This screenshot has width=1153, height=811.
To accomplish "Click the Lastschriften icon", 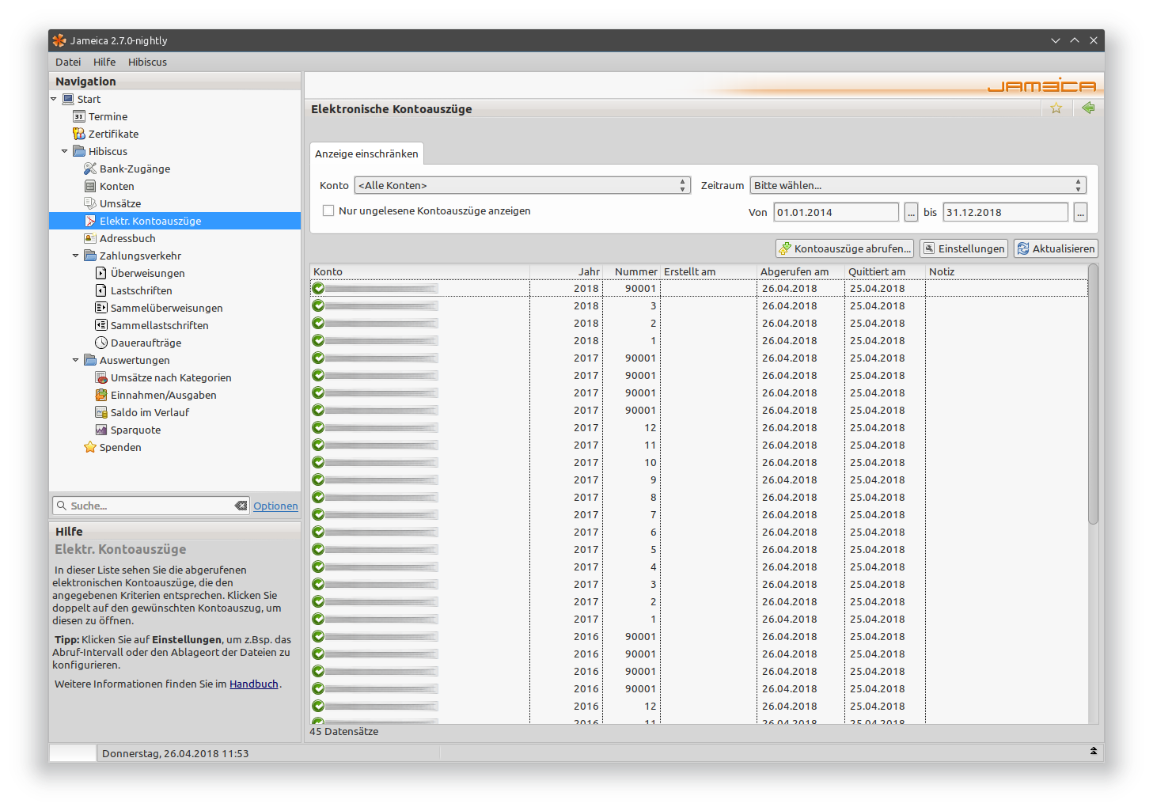I will (x=101, y=290).
